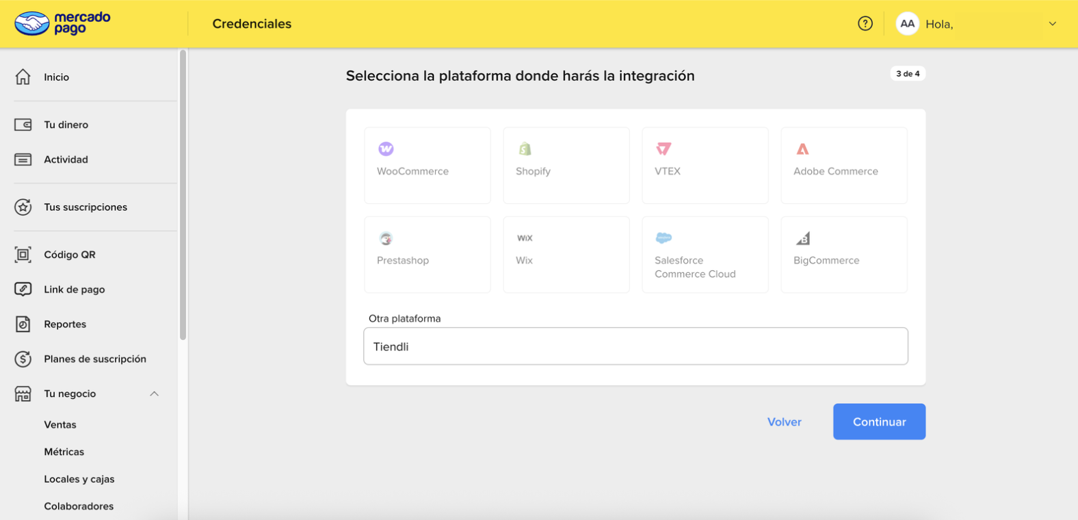Select the Adobe Commerce platform label
Viewport: 1078px width, 520px height.
point(835,171)
